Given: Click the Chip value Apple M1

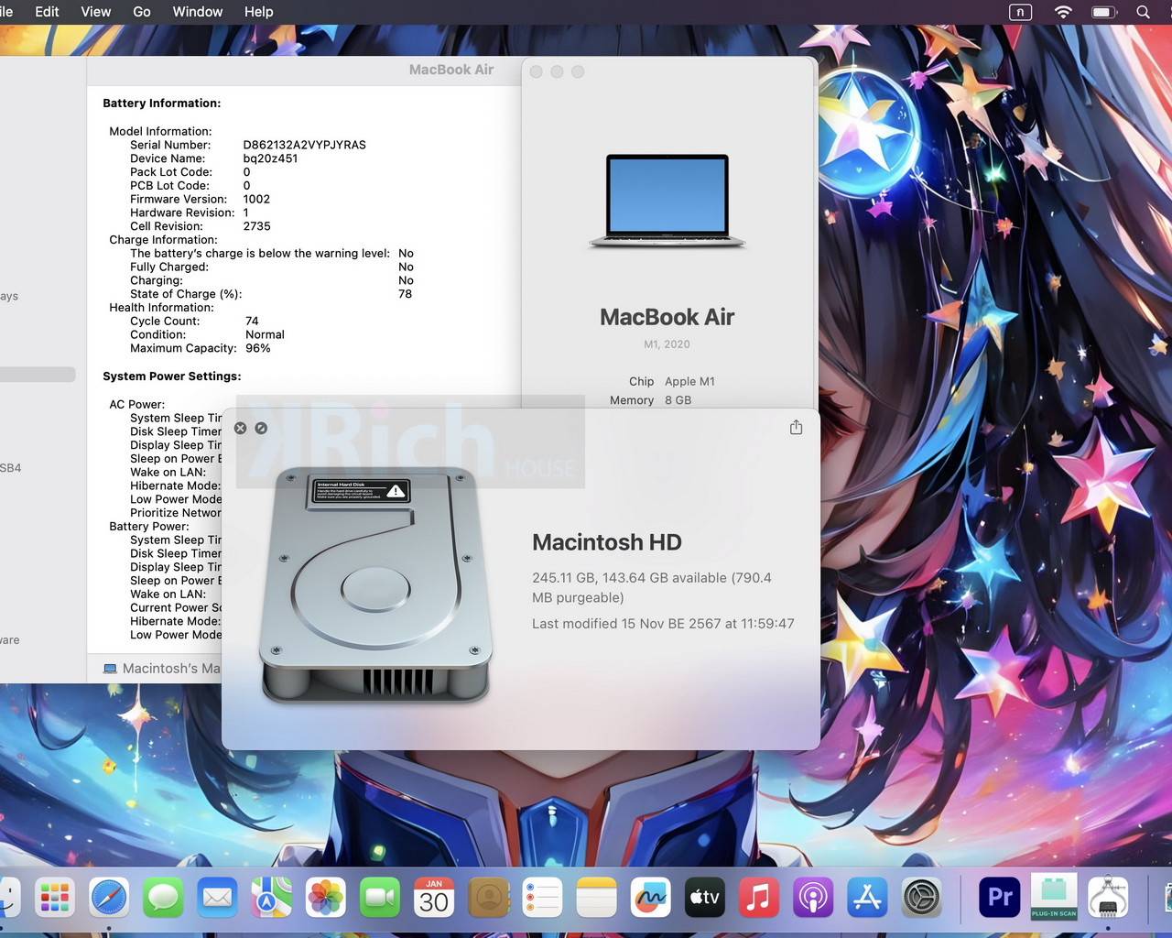Looking at the screenshot, I should point(689,382).
